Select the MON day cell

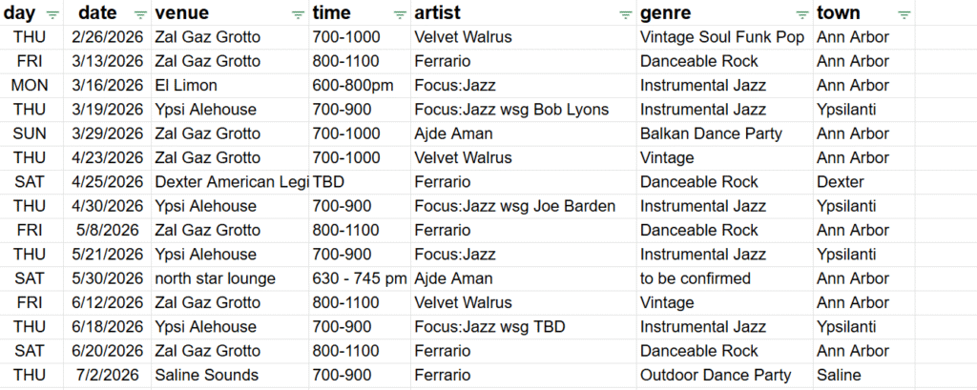coord(31,85)
